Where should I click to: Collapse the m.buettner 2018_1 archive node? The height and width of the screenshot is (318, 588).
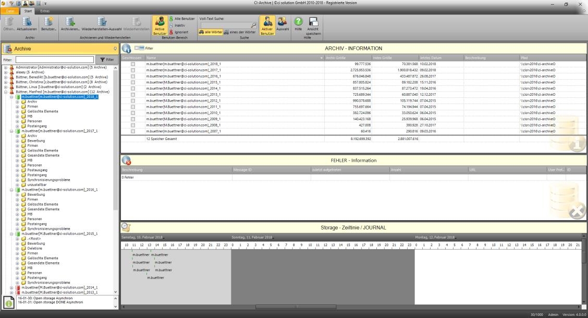11,97
